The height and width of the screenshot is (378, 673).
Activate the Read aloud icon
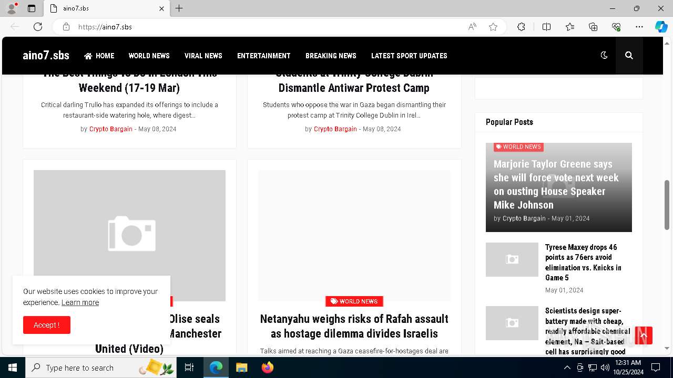pos(472,27)
